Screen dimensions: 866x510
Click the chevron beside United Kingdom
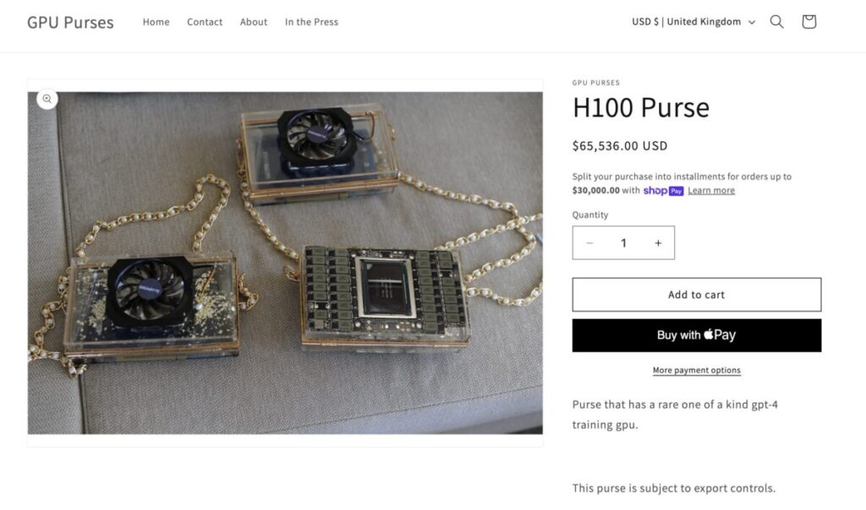[751, 23]
